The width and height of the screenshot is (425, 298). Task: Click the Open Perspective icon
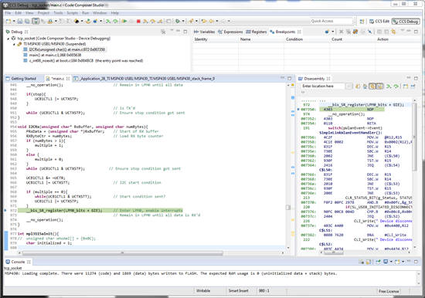coord(362,21)
